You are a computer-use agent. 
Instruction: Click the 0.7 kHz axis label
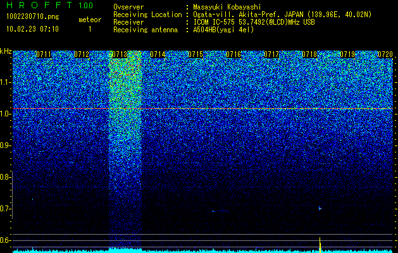pos(5,209)
